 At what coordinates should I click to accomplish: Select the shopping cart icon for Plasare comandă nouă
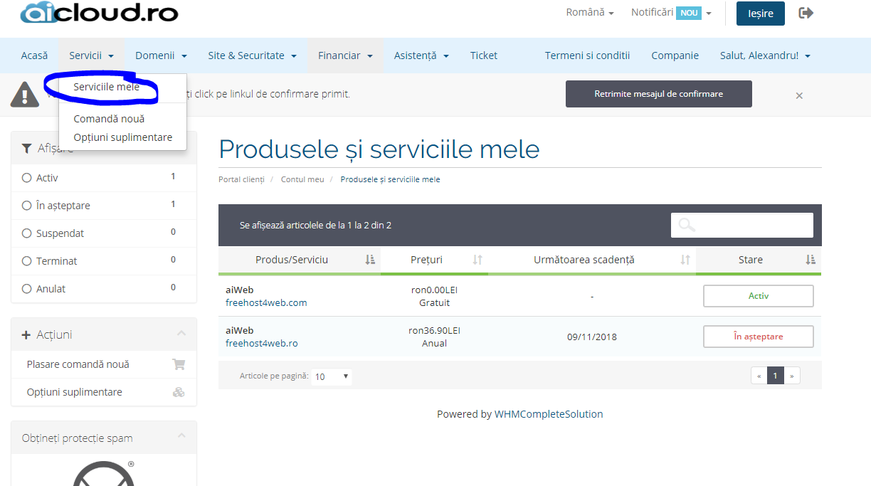pyautogui.click(x=179, y=363)
